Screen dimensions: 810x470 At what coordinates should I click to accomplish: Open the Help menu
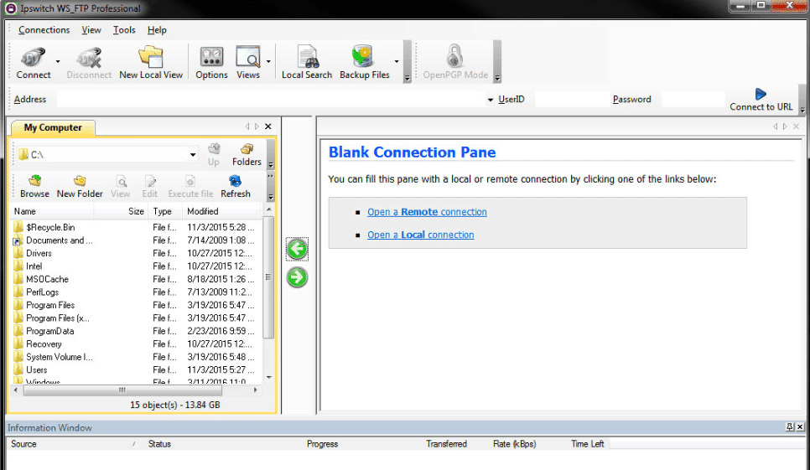pyautogui.click(x=157, y=30)
